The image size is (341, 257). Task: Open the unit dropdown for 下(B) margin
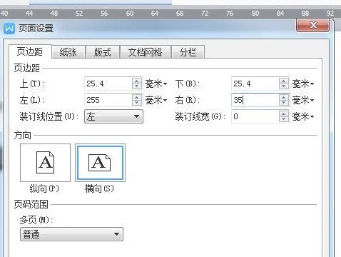[x=303, y=84]
